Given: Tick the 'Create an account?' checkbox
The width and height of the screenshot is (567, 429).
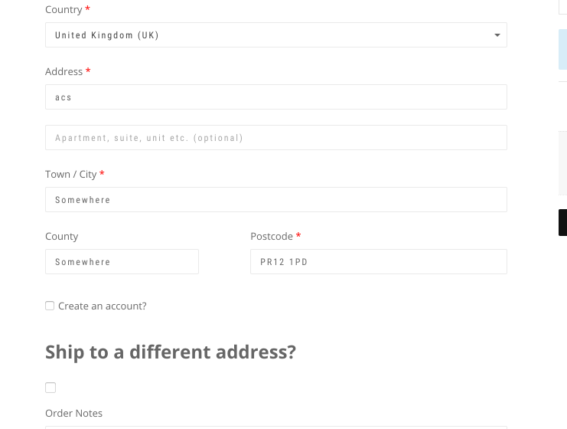Looking at the screenshot, I should click(x=50, y=306).
